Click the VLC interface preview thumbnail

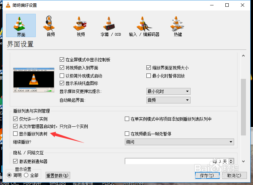tap(34, 80)
